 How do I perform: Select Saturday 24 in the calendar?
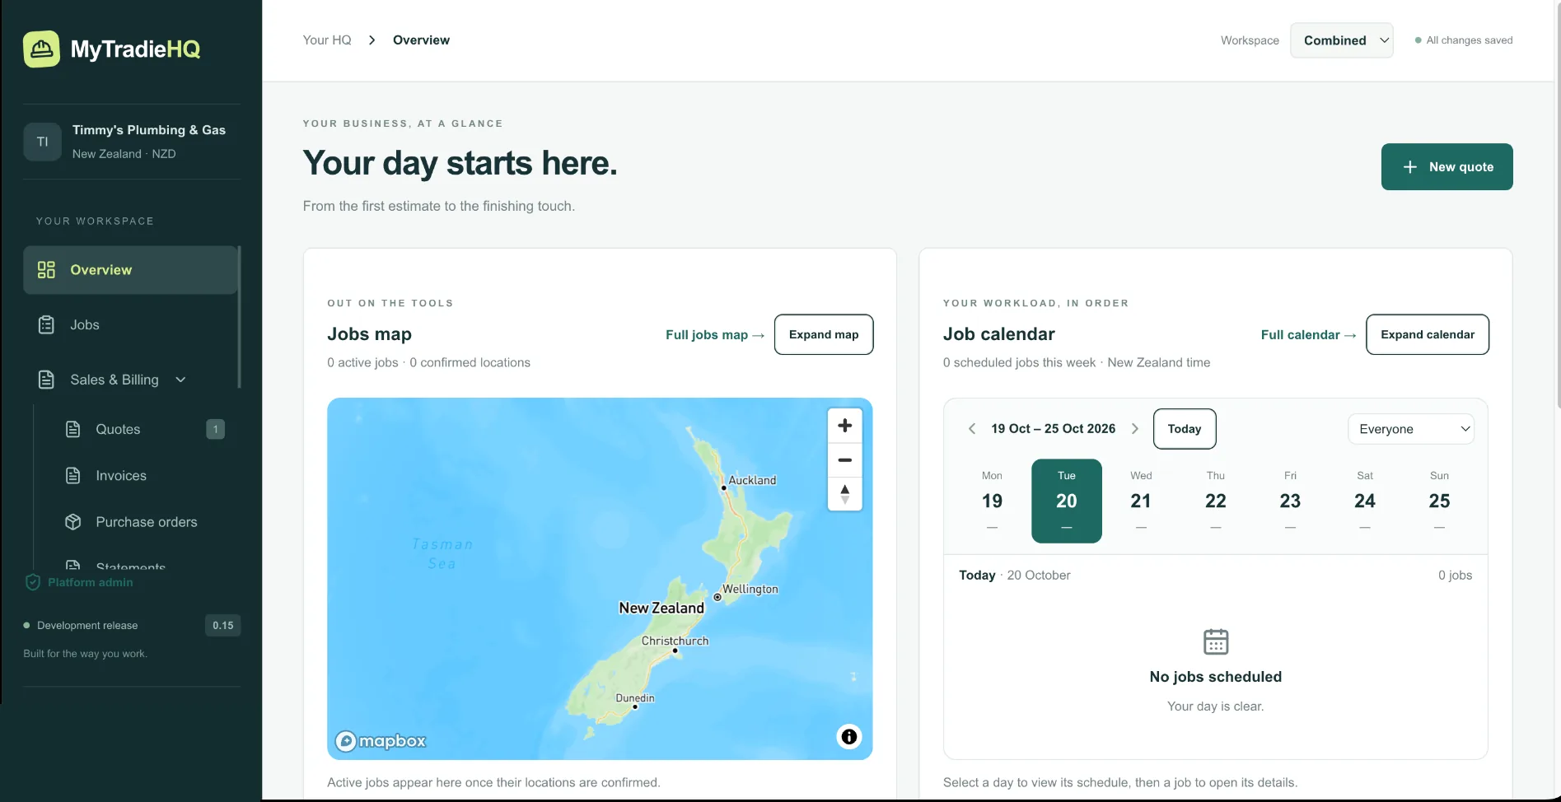1365,501
